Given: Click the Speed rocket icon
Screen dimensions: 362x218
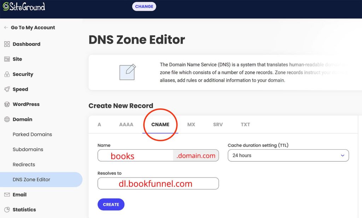Looking at the screenshot, I should (7, 89).
